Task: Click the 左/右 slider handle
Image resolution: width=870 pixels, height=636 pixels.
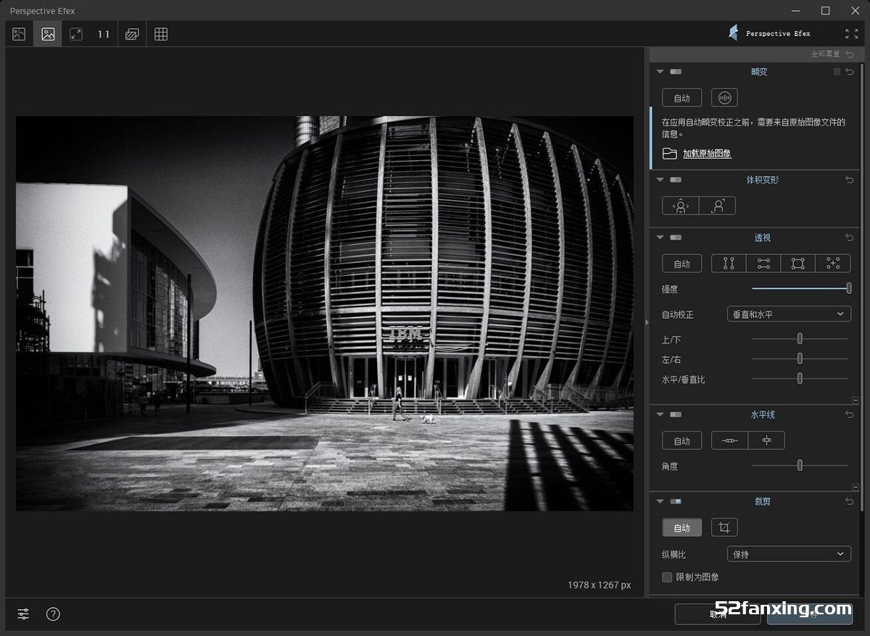Action: (x=800, y=359)
